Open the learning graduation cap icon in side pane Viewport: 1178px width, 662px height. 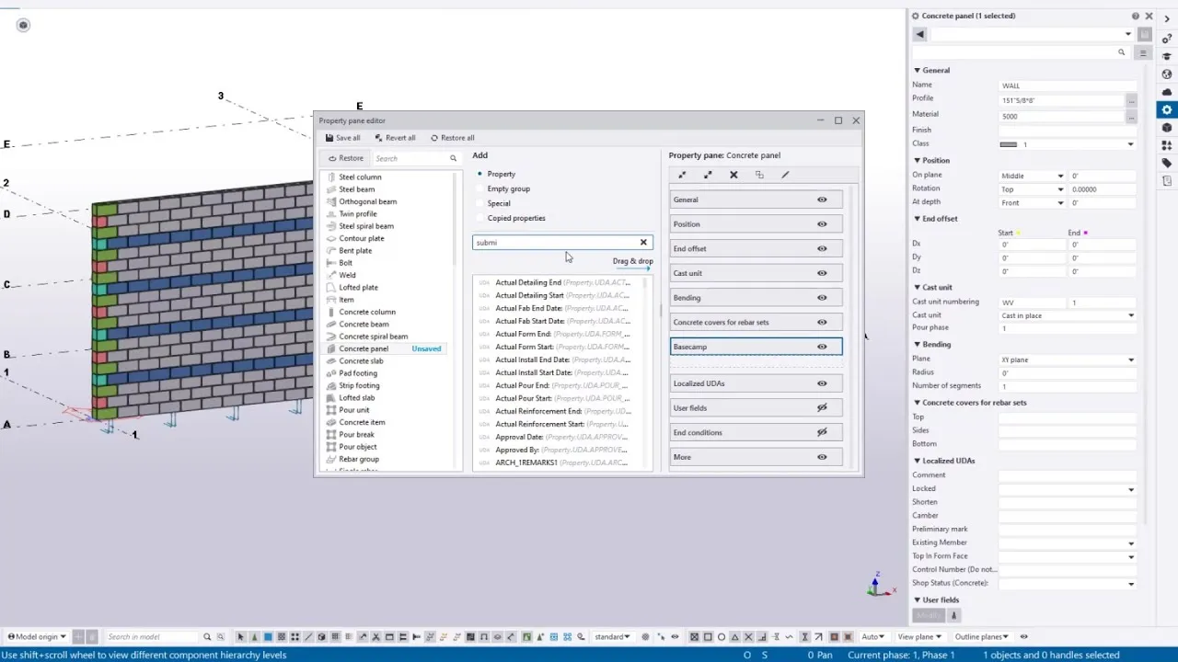(x=1167, y=57)
